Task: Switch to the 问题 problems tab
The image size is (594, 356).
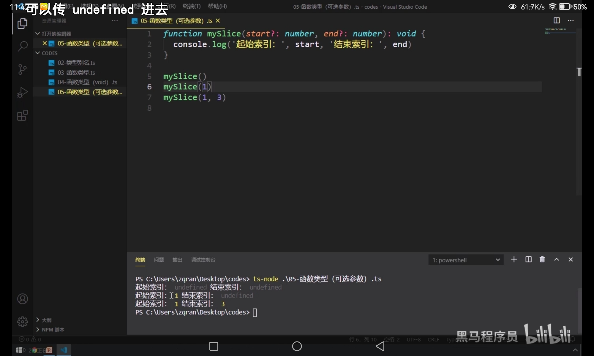Action: 159,260
